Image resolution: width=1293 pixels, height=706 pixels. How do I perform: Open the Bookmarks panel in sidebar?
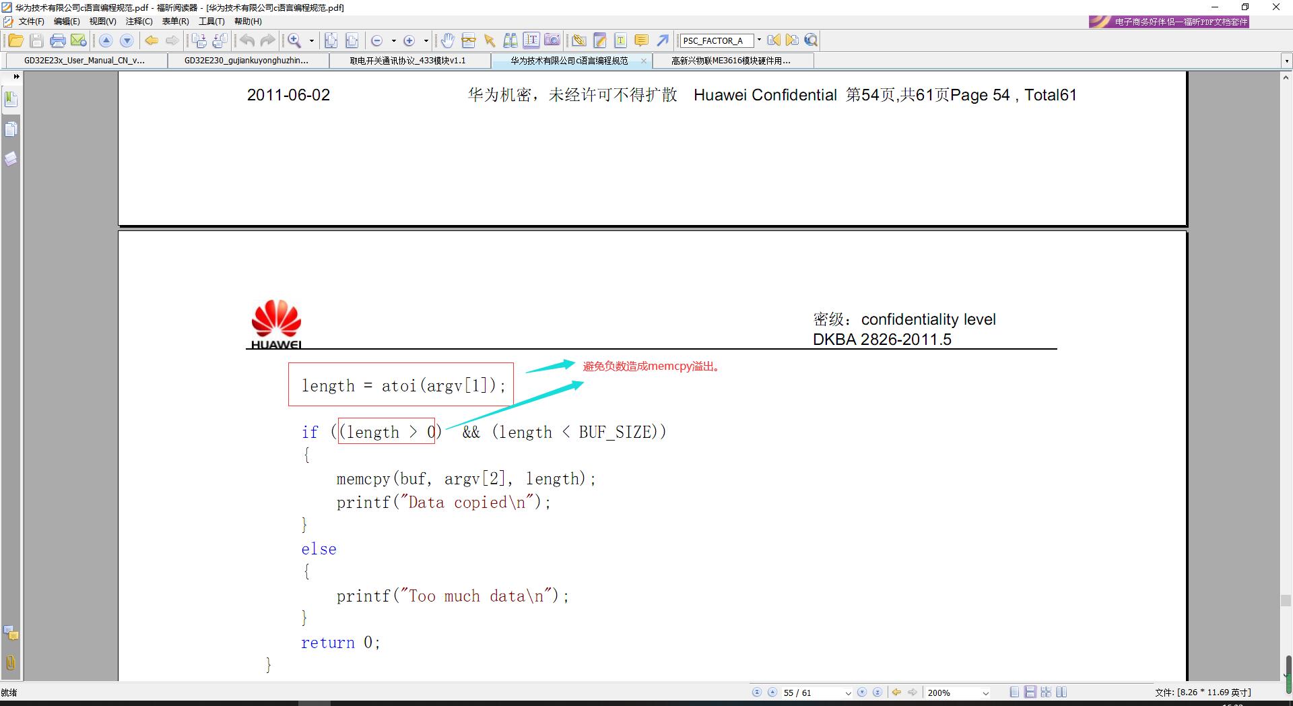click(11, 100)
